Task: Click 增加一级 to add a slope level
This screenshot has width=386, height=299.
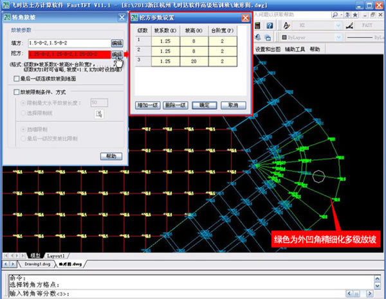Action: [x=148, y=105]
